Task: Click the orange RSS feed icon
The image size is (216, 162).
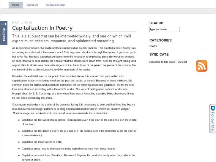Action: 201,66
